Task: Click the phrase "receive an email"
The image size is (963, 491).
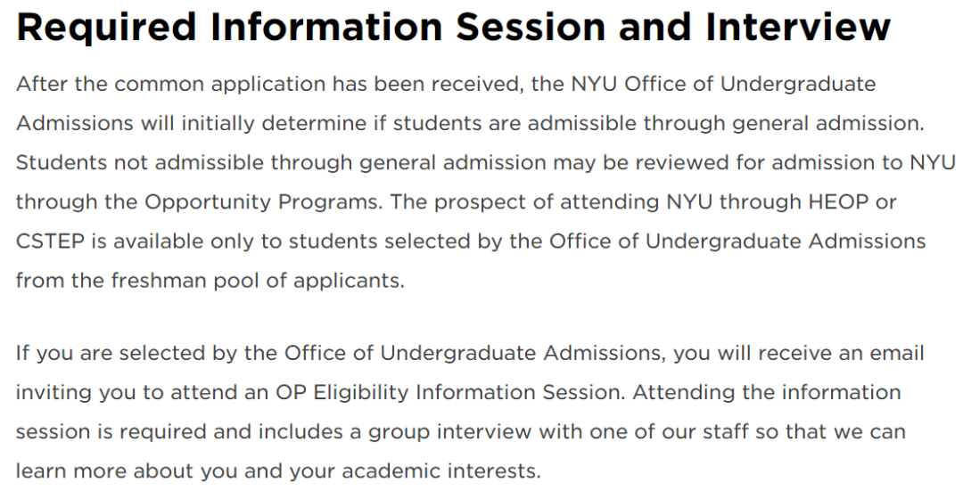Action: (842, 353)
